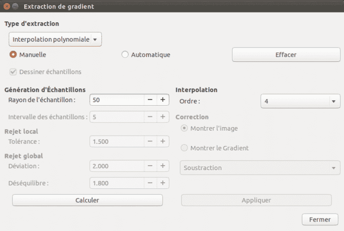344x231 pixels.
Task: Decrease Déviation value with minus button
Action: tap(150, 166)
